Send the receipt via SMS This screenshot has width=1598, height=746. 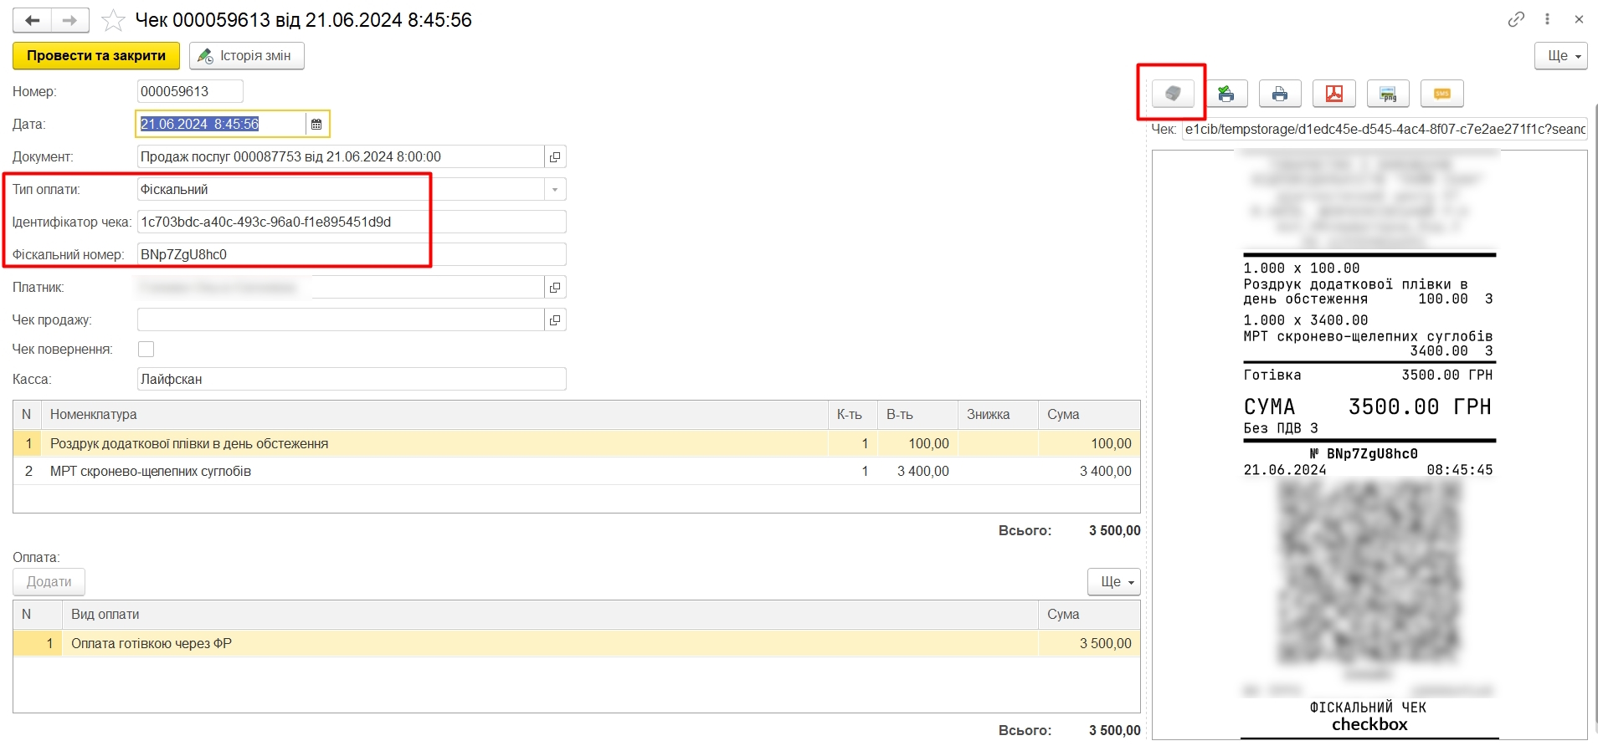click(x=1441, y=94)
